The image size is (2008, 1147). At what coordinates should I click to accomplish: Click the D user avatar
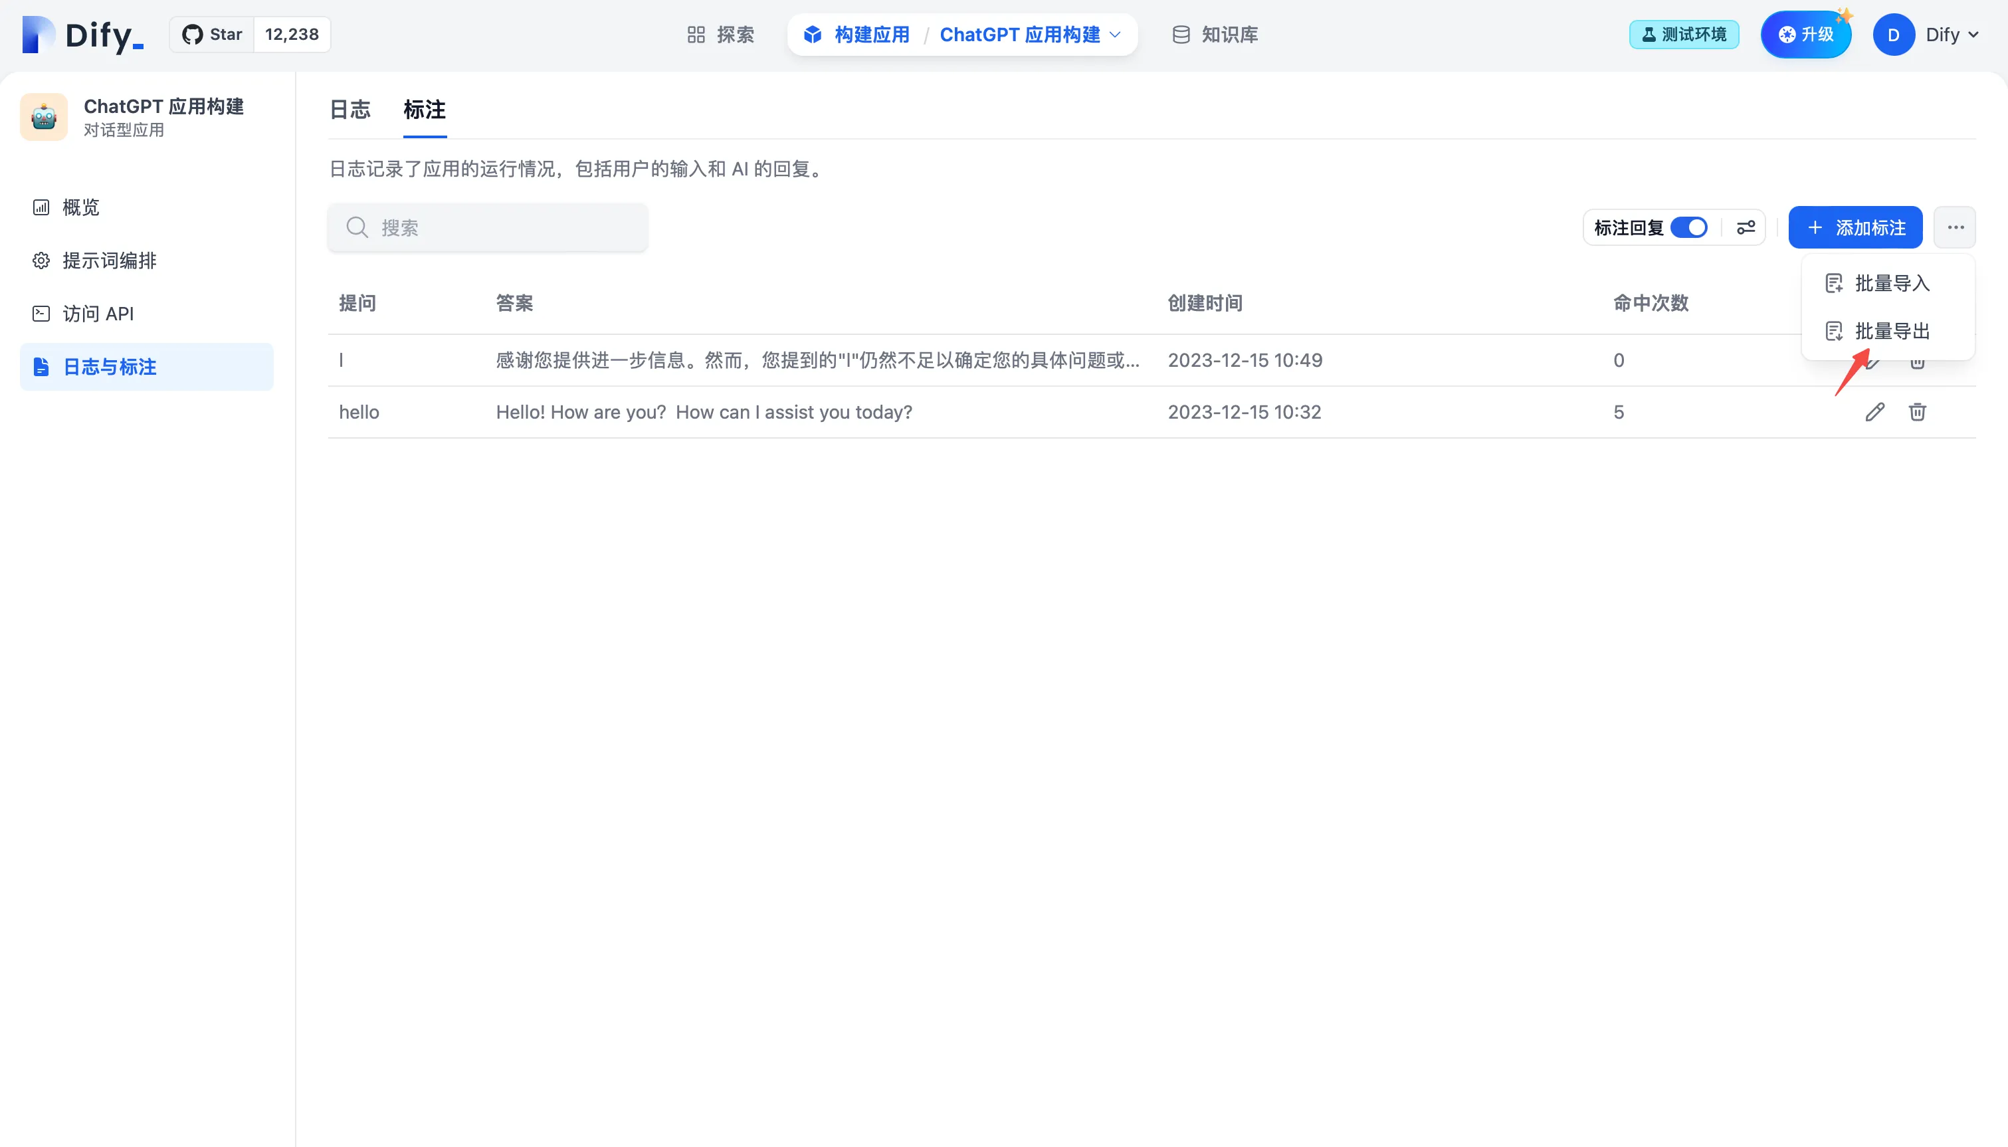1893,35
